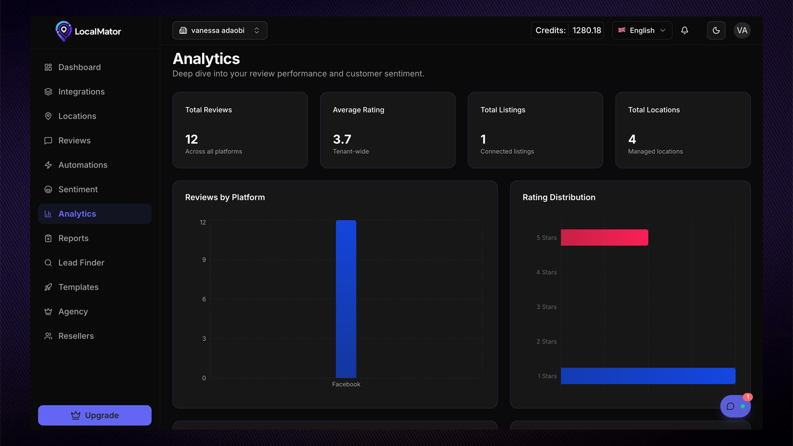Screen dimensions: 793x446
Task: Select the Dashboard icon in the sidebar
Action: click(x=48, y=67)
